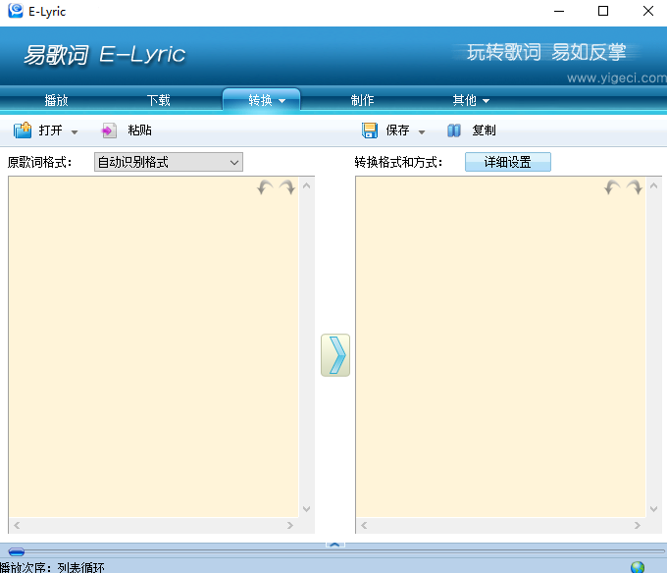Close the E-Lyric window
667x573 pixels.
click(647, 11)
